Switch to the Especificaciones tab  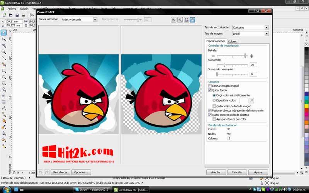216,41
